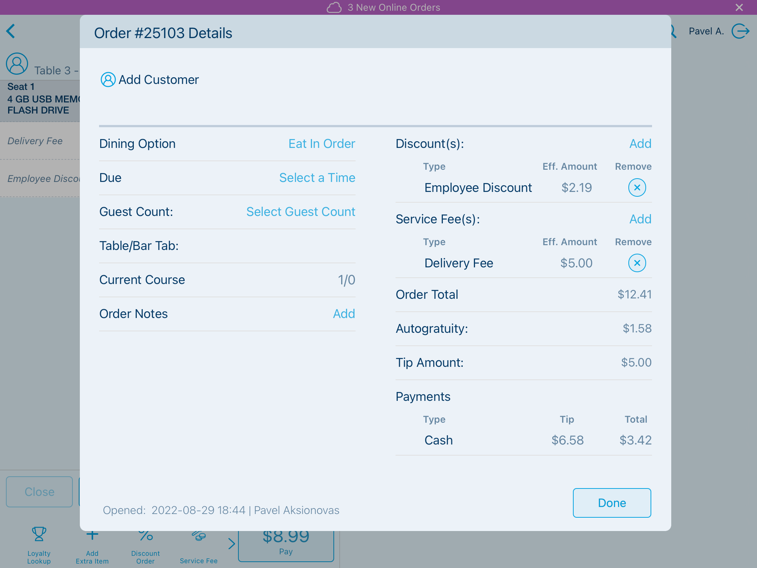
Task: Remove the Delivery Fee with the X icon
Action: [x=637, y=263]
